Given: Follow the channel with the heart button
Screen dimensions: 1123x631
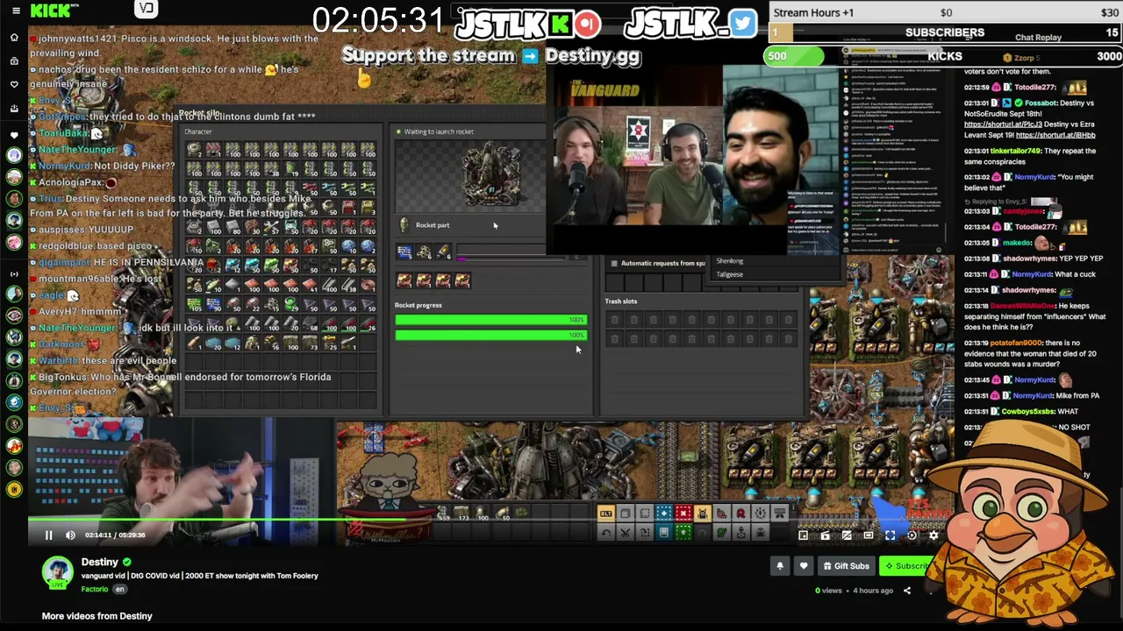Looking at the screenshot, I should click(804, 566).
